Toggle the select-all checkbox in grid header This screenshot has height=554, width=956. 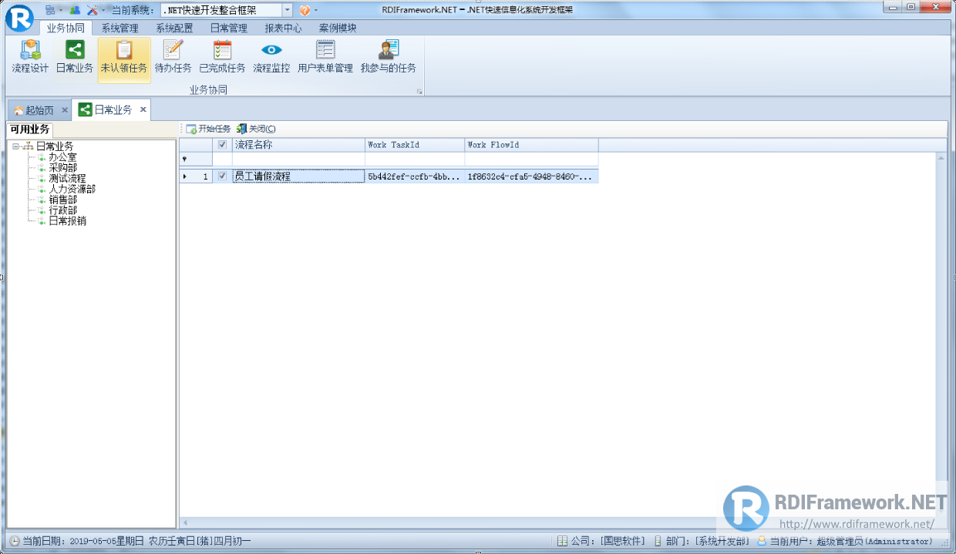[222, 145]
